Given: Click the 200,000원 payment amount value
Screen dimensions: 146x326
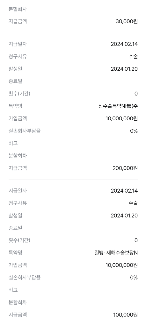Looking at the screenshot, I should point(125,168).
